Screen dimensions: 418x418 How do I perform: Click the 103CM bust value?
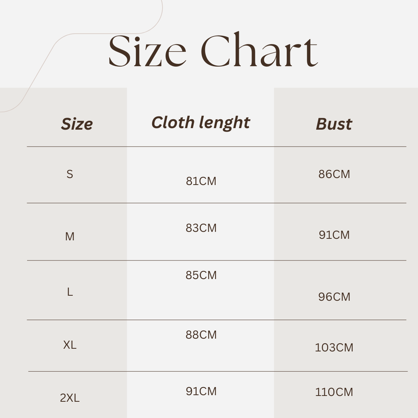click(334, 347)
